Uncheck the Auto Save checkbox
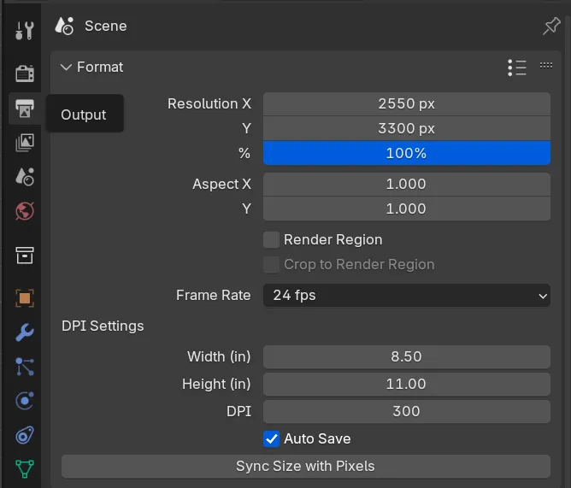Image resolution: width=571 pixels, height=488 pixels. [x=271, y=438]
